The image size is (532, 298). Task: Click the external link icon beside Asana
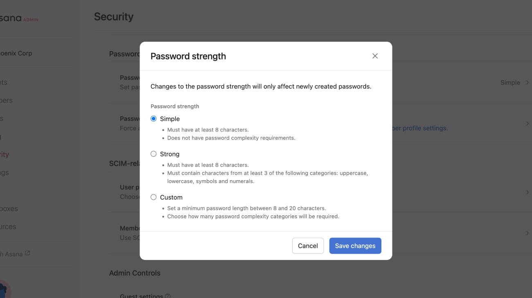pyautogui.click(x=27, y=253)
